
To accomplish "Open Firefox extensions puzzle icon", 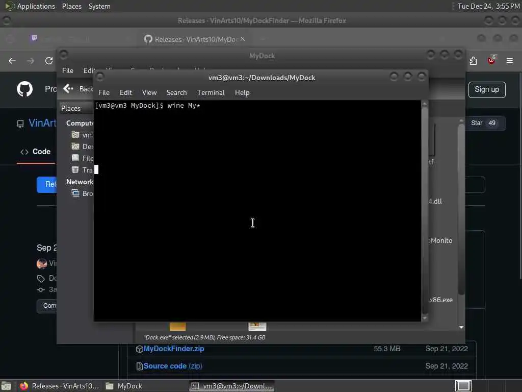I will (473, 61).
